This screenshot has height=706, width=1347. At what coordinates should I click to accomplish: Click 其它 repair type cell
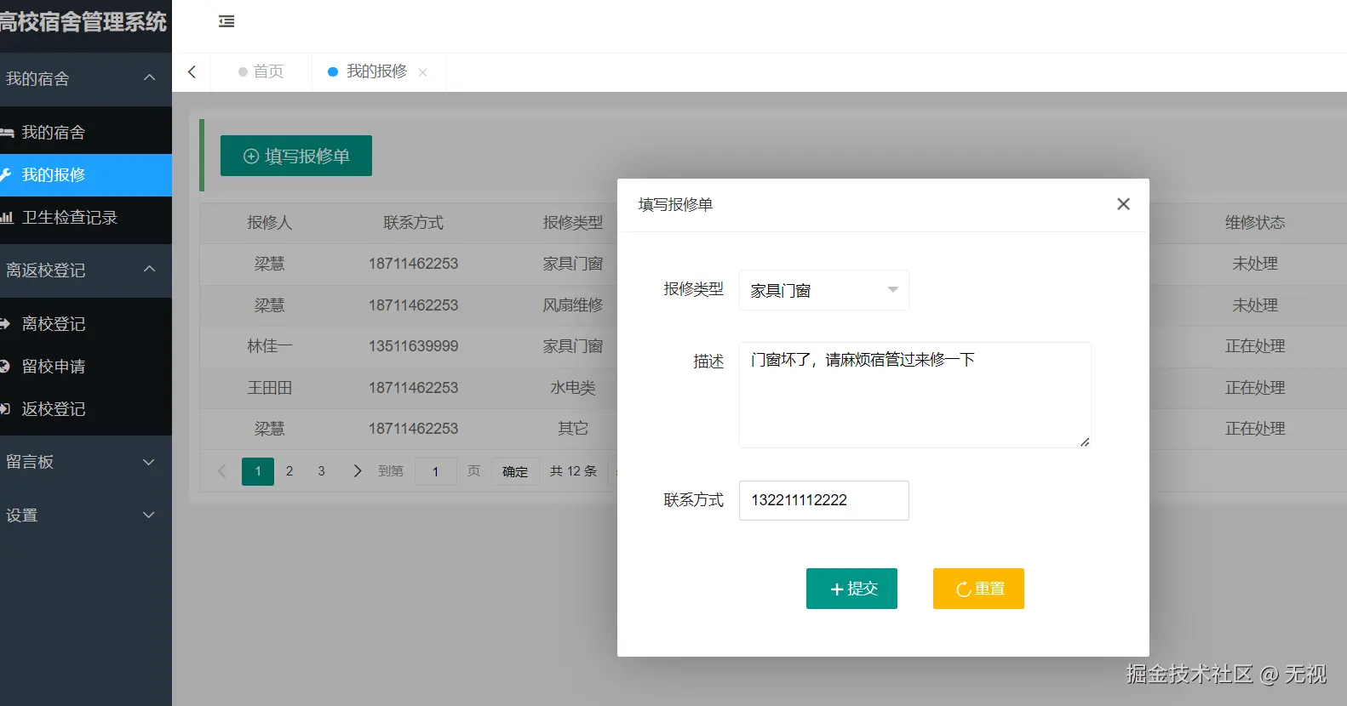[573, 429]
